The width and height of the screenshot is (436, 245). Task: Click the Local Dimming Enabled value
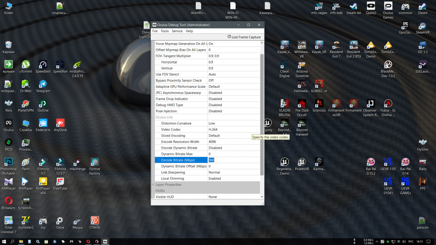coord(233,178)
